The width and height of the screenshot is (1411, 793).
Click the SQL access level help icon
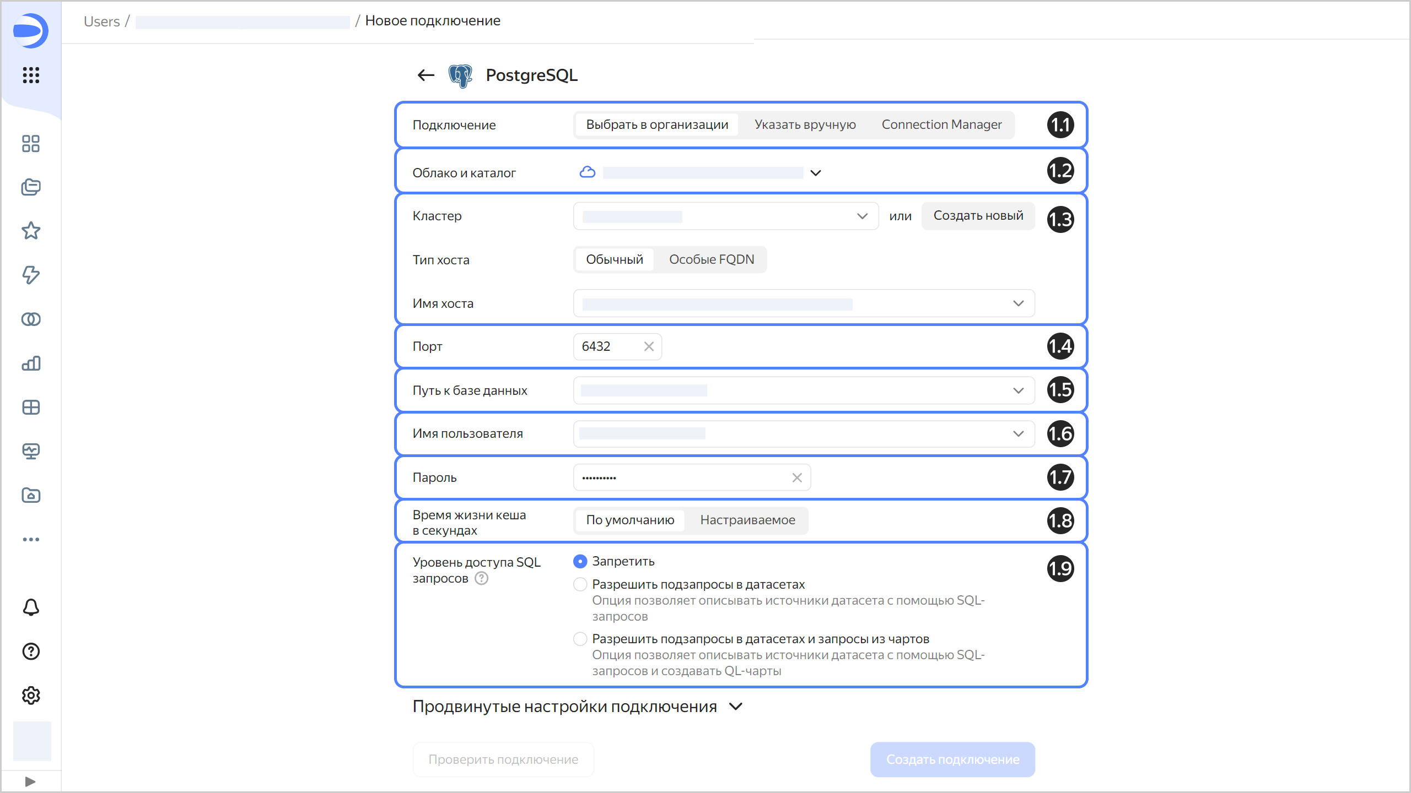(x=481, y=578)
